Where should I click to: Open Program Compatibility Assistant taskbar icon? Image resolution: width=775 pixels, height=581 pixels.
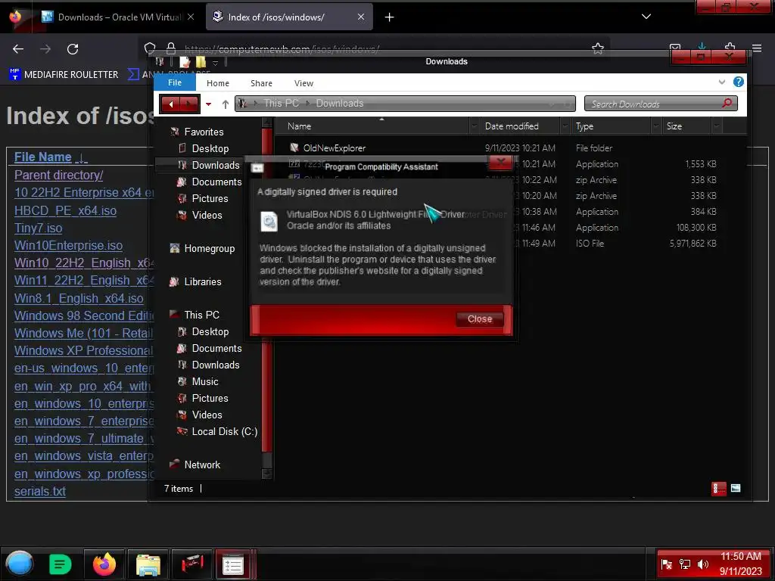[x=233, y=564]
